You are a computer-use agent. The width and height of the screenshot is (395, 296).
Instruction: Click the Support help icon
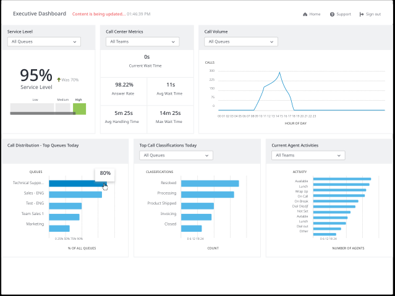point(332,14)
